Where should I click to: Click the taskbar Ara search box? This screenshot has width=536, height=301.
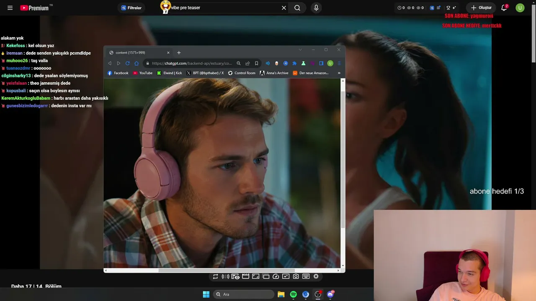[x=244, y=294]
